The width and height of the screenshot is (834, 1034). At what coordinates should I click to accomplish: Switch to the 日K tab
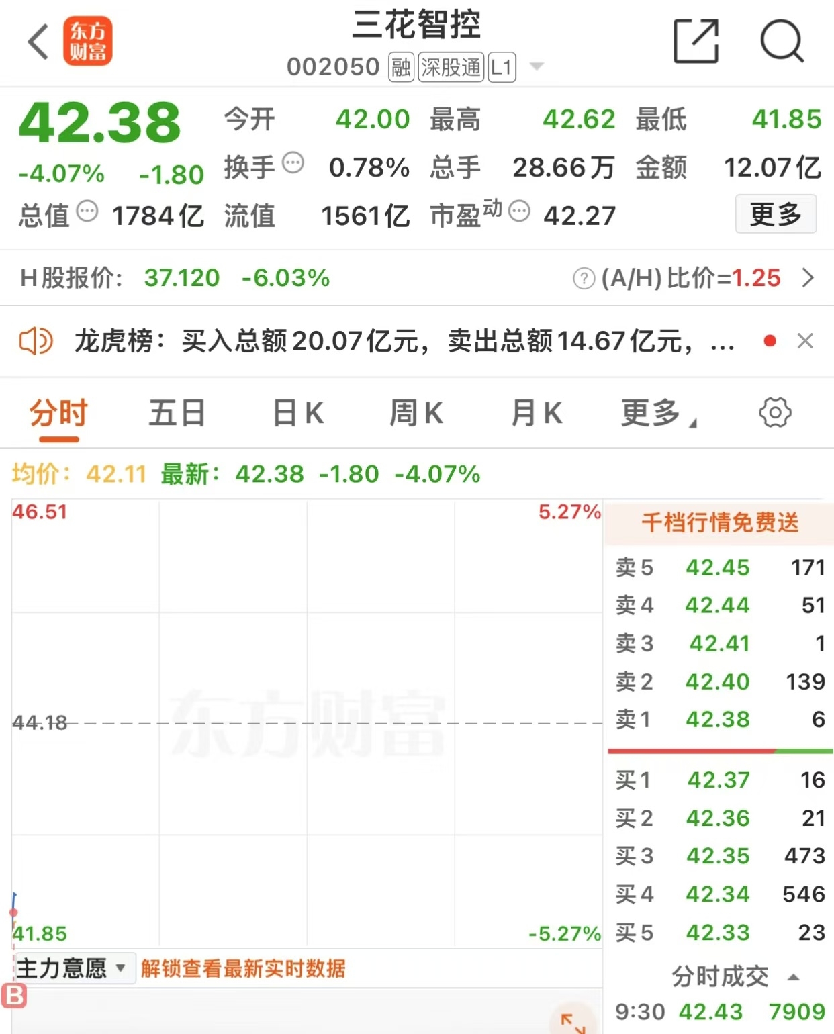pos(298,413)
